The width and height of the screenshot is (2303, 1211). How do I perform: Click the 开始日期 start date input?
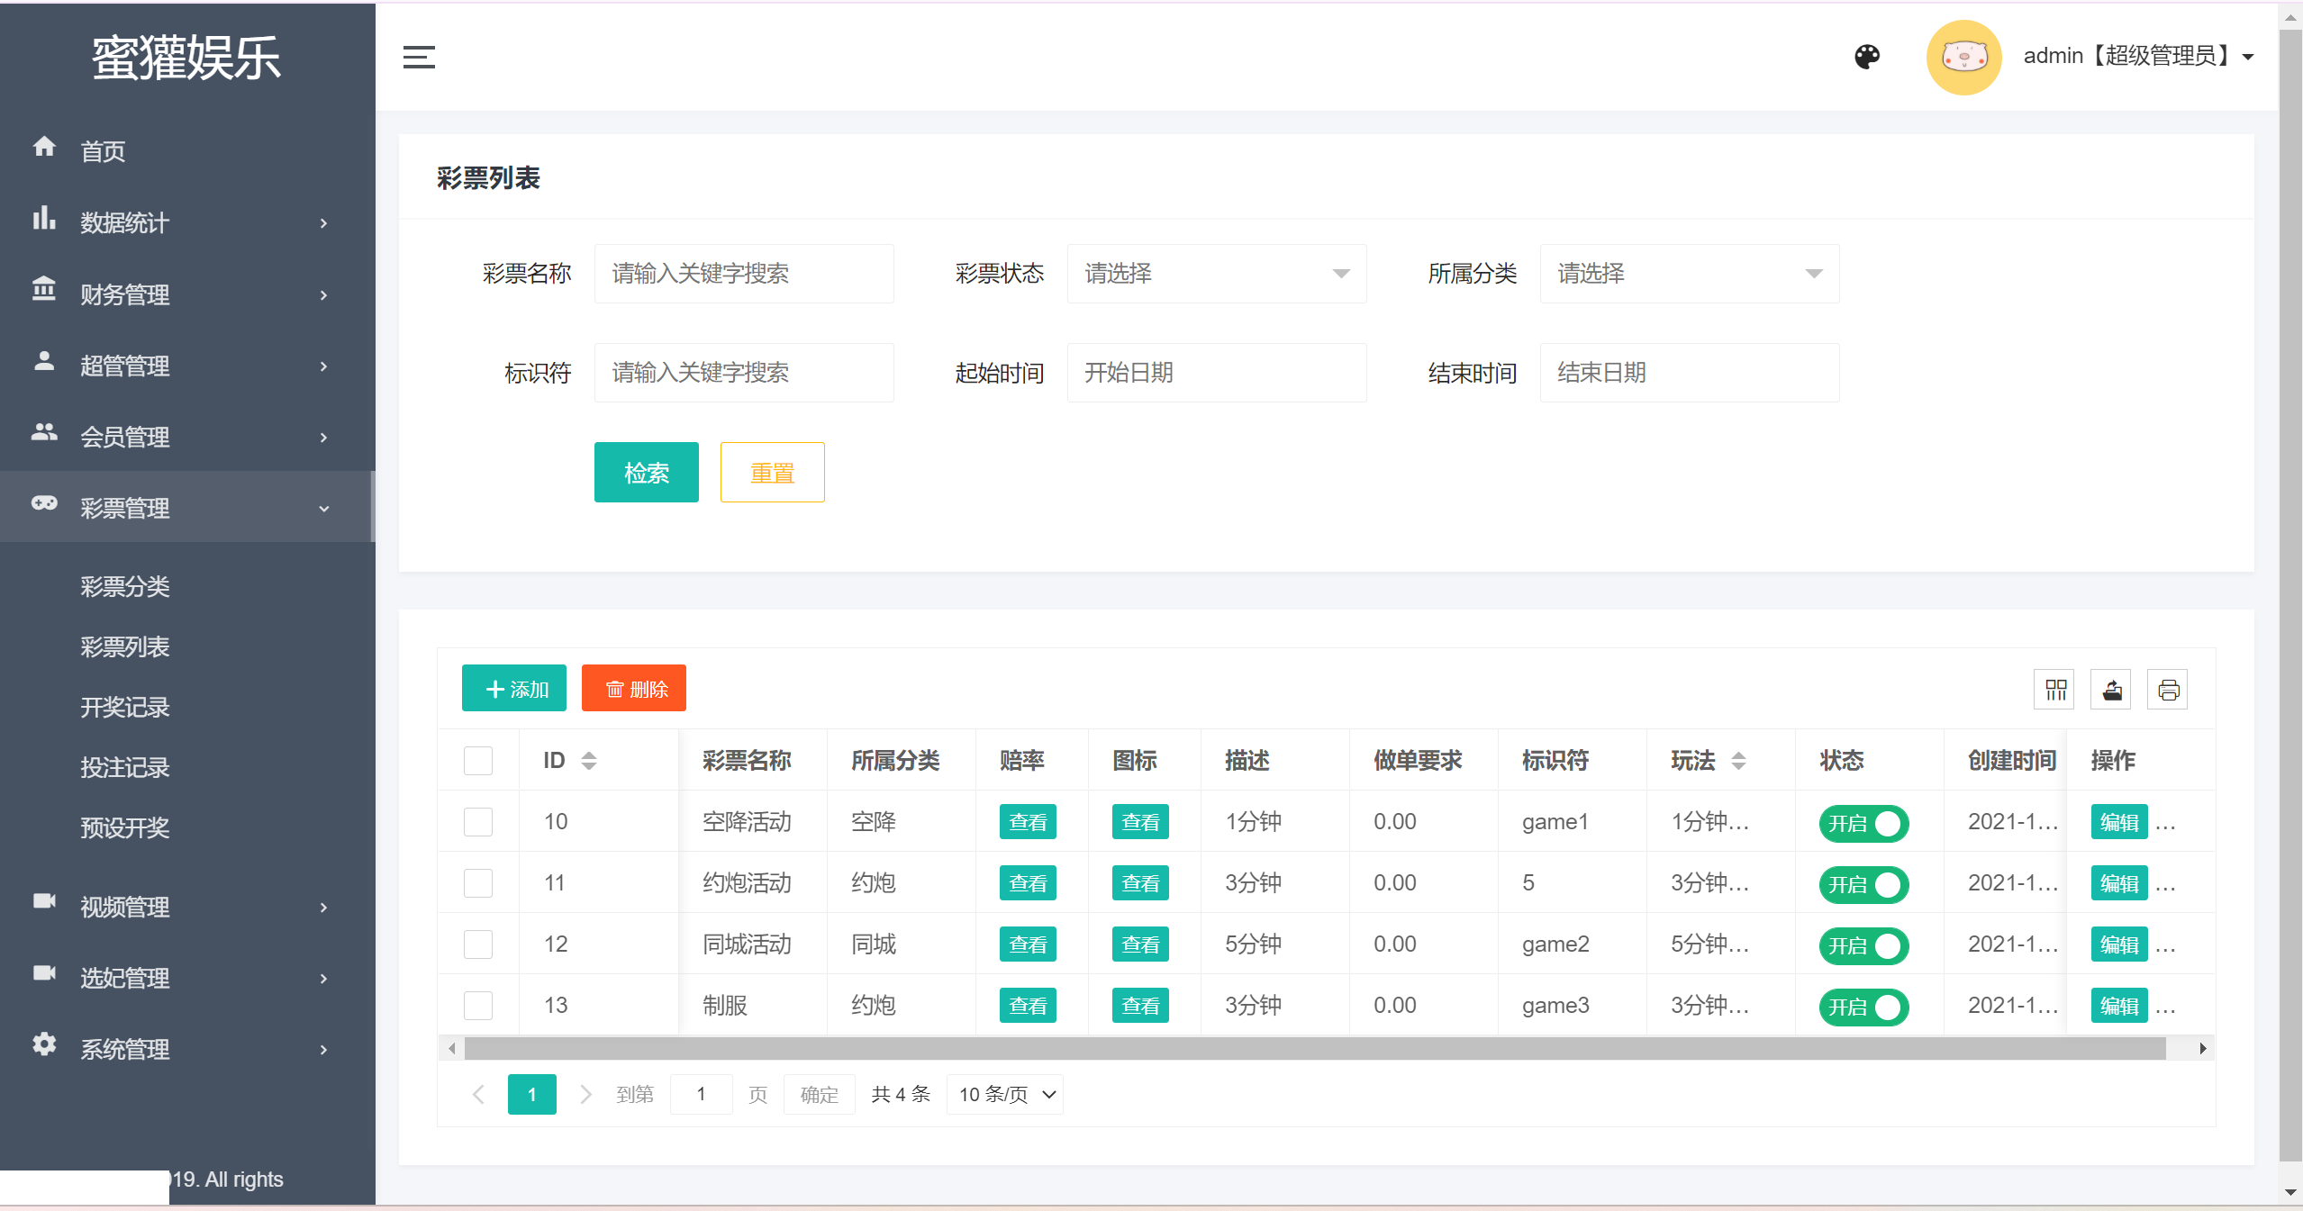click(x=1216, y=373)
